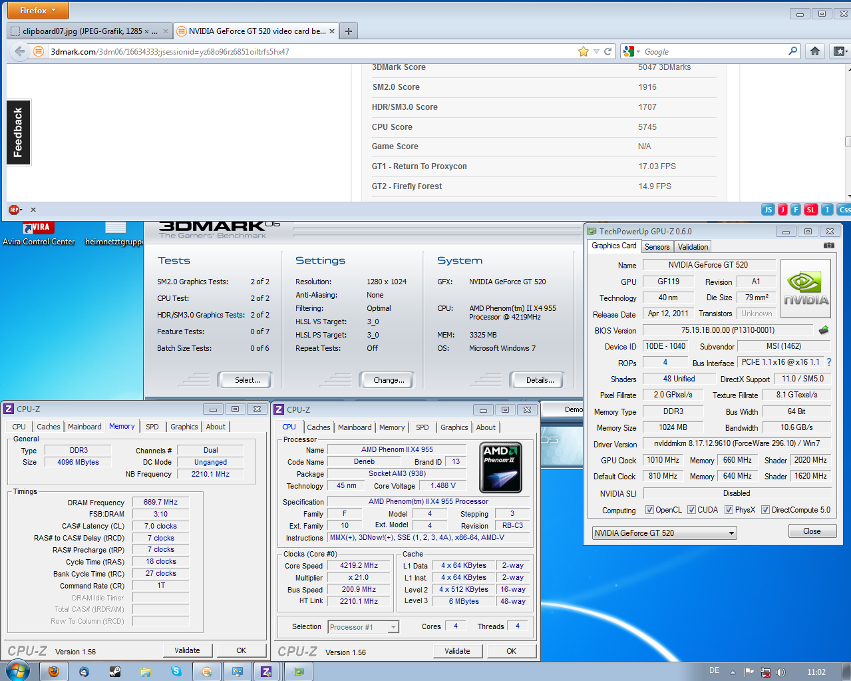Open SPD tab in left CPU-Z window
The image size is (851, 681).
click(152, 427)
